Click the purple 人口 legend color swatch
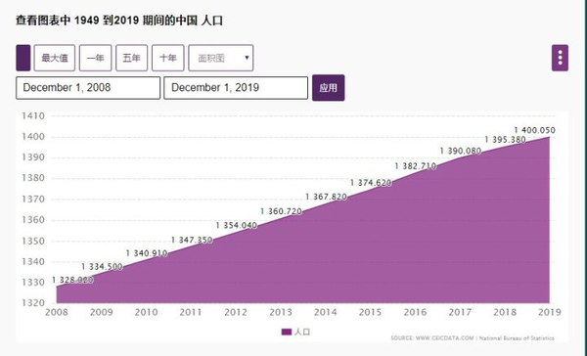The image size is (587, 356). click(x=287, y=333)
